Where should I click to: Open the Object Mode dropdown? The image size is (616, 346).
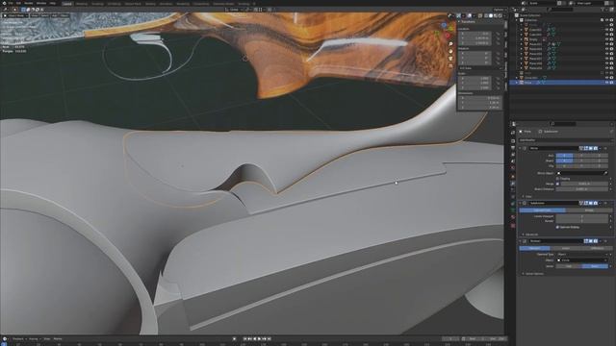click(15, 15)
